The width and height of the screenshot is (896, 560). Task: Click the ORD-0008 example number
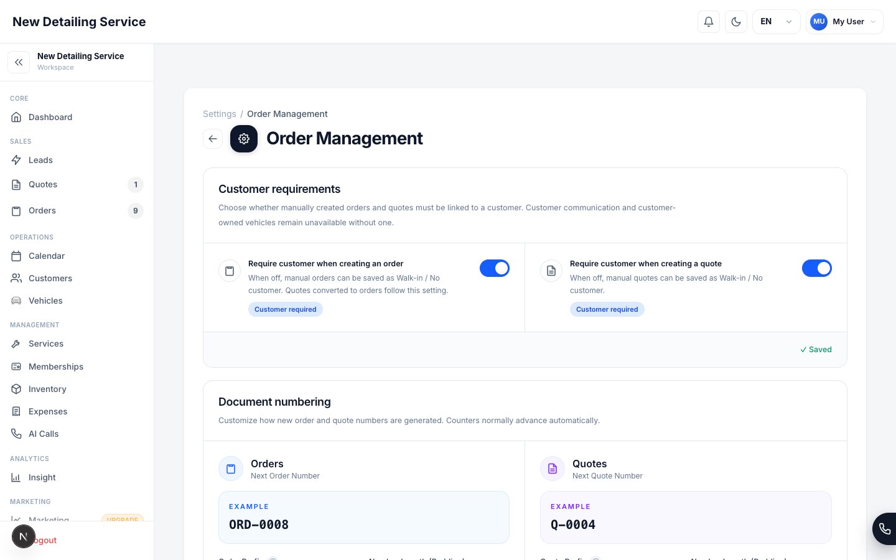coord(259,525)
